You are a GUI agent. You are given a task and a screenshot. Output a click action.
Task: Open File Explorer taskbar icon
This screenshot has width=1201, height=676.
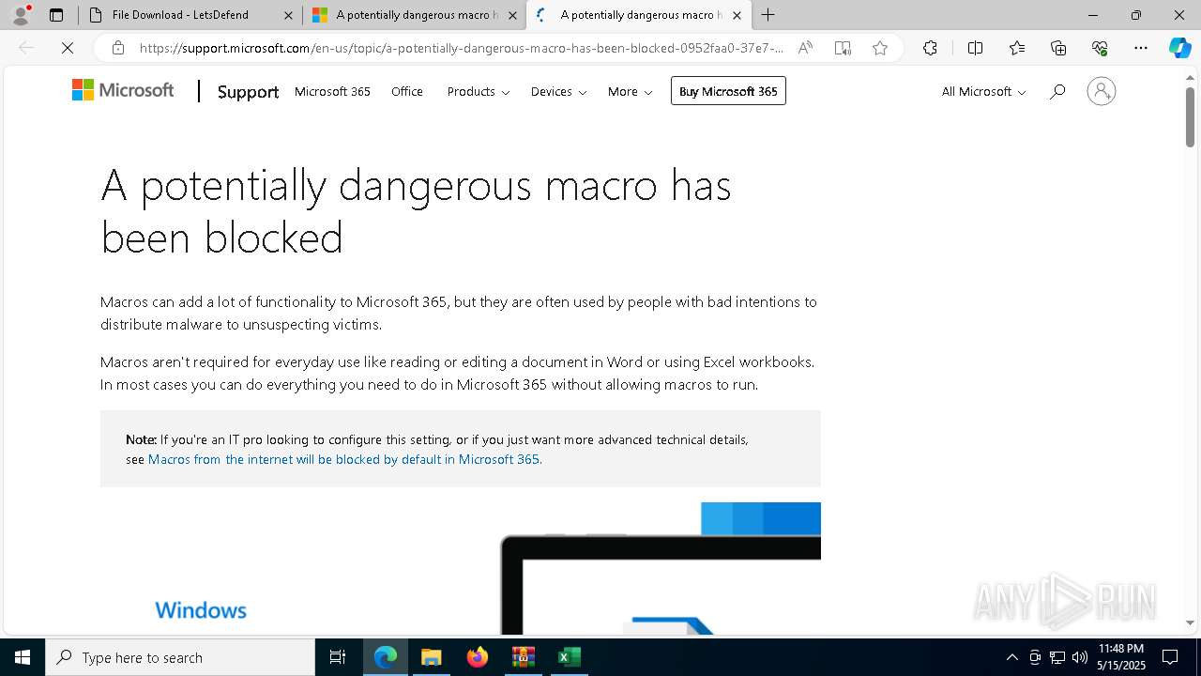click(431, 657)
